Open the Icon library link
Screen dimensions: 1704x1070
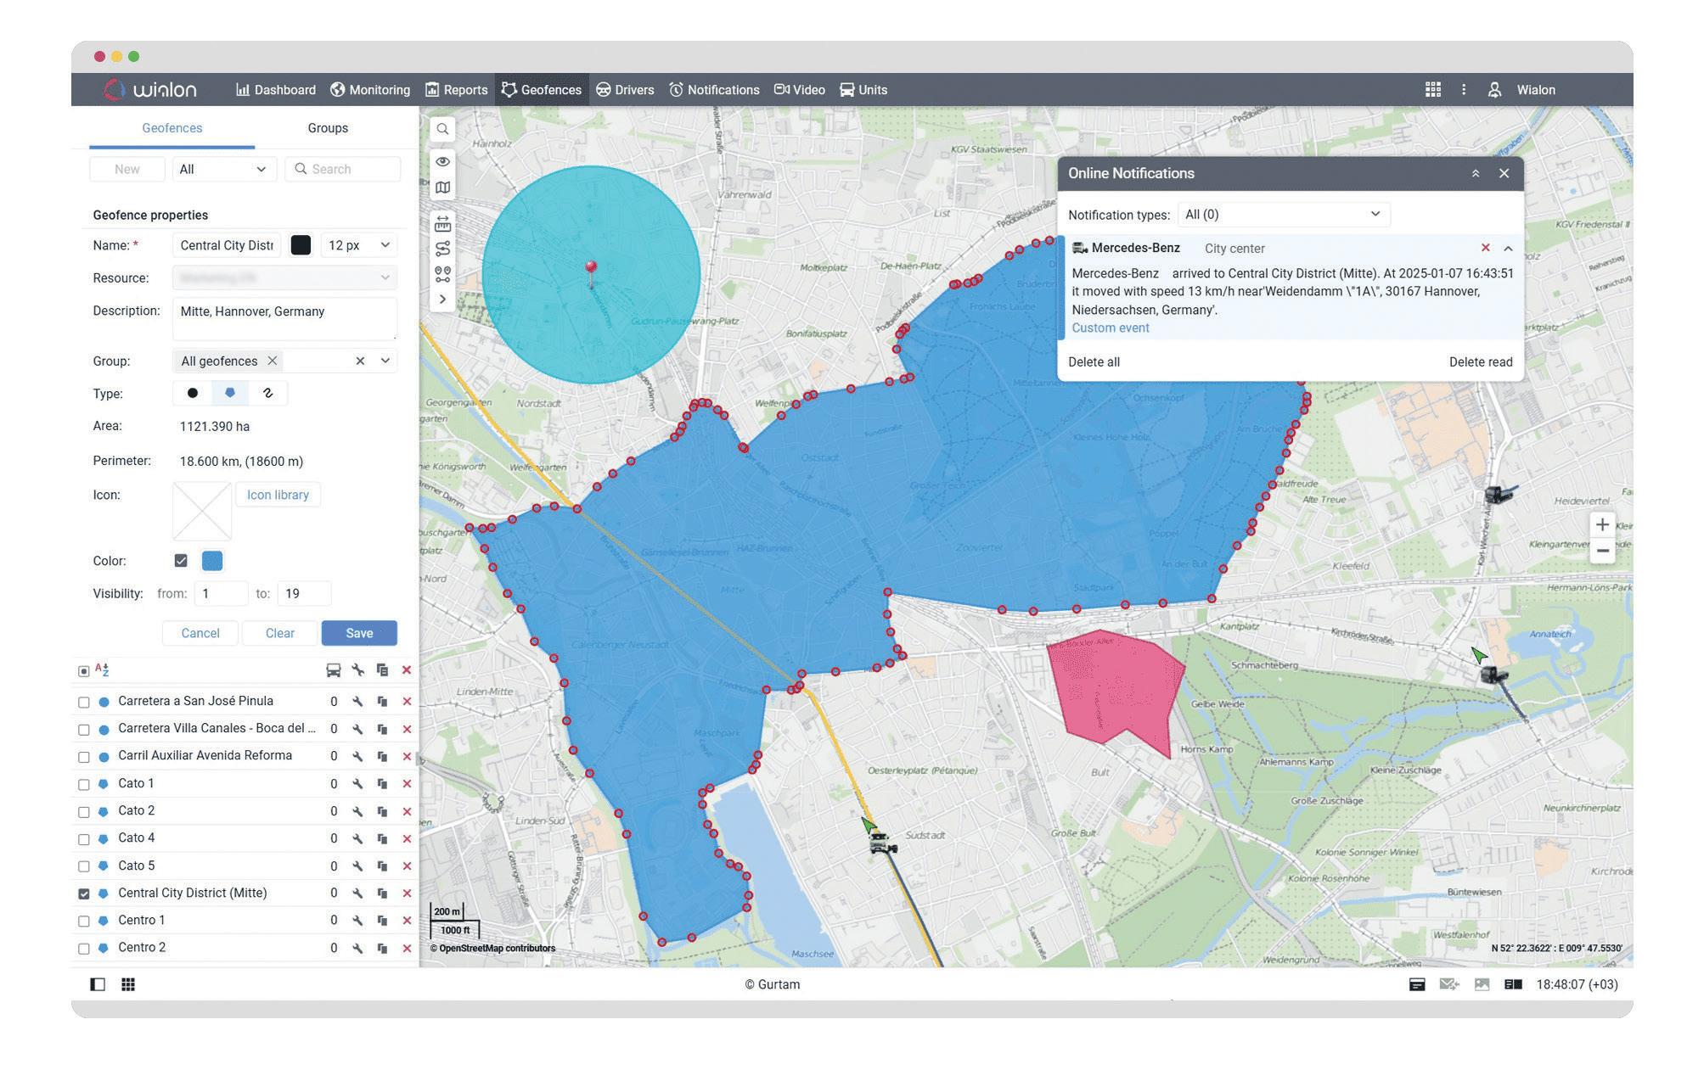click(278, 496)
